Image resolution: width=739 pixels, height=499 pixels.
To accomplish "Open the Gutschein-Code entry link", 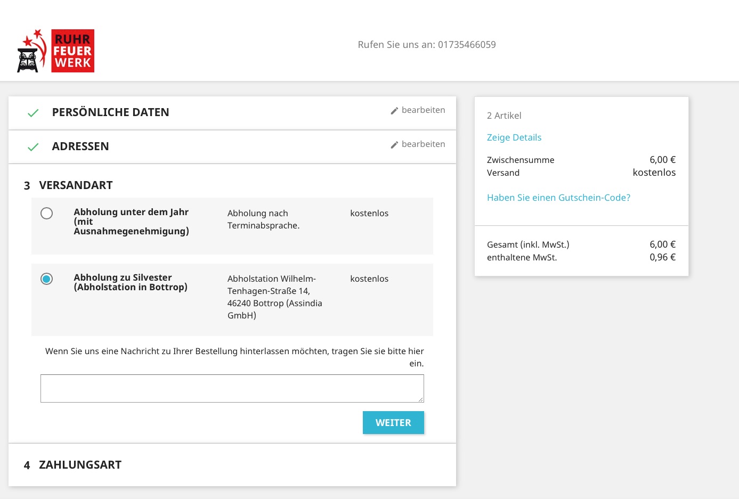I will (x=558, y=198).
